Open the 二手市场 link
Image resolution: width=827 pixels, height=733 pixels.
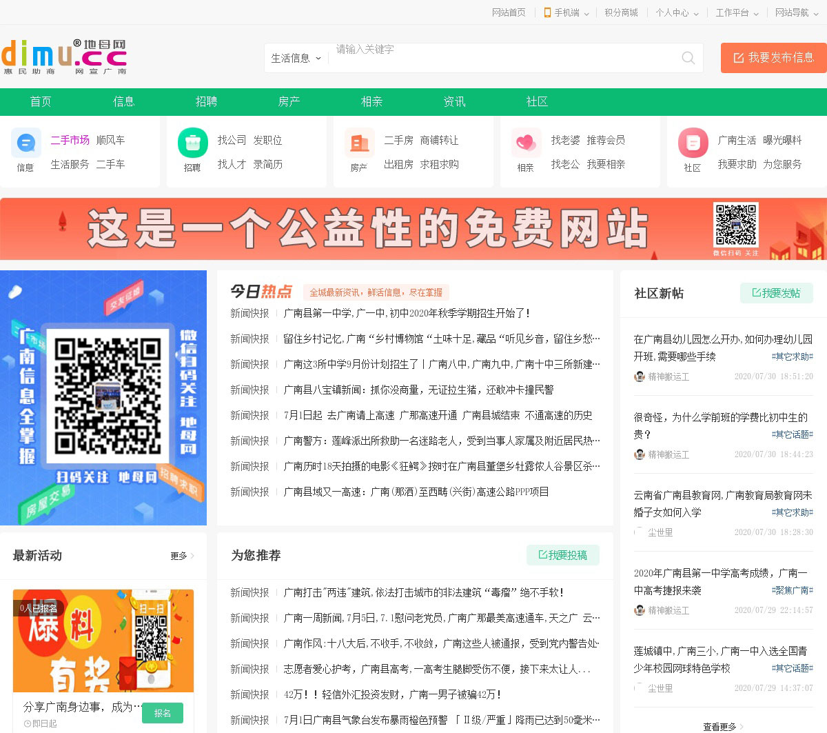[70, 140]
